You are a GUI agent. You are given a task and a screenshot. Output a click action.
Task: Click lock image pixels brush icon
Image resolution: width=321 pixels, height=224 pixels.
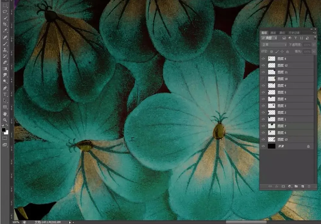click(277, 52)
